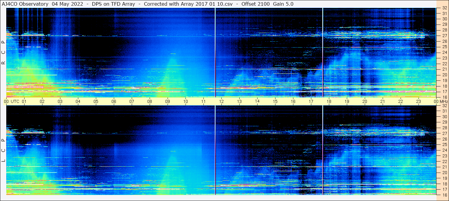Viewport: 449px width, 201px height.
Task: Click hour "11" on the time axis
Action: [x=203, y=101]
